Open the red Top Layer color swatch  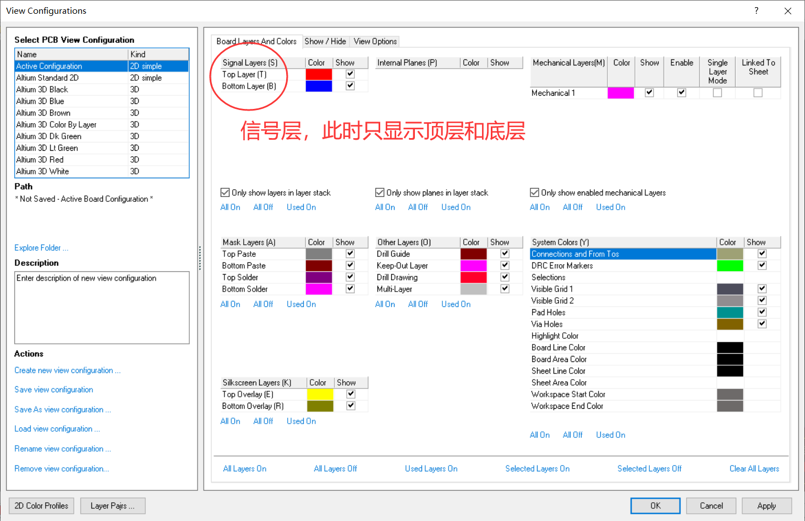(319, 74)
